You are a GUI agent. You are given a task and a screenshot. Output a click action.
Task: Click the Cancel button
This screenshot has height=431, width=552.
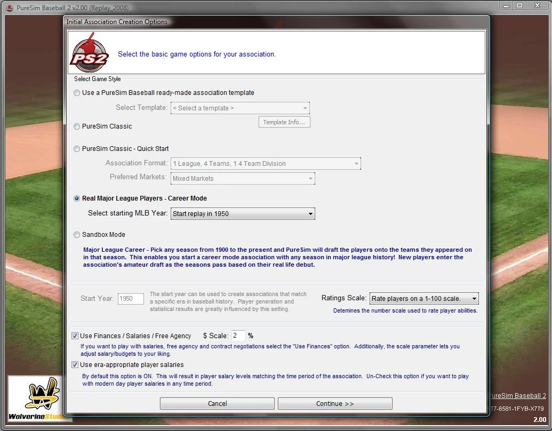217,404
